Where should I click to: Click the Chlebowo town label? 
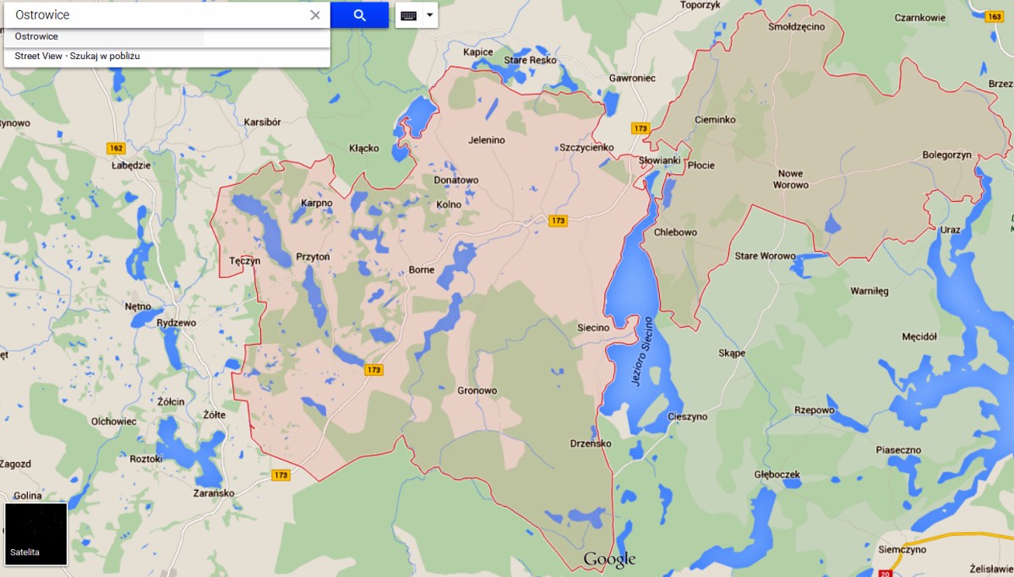point(676,232)
